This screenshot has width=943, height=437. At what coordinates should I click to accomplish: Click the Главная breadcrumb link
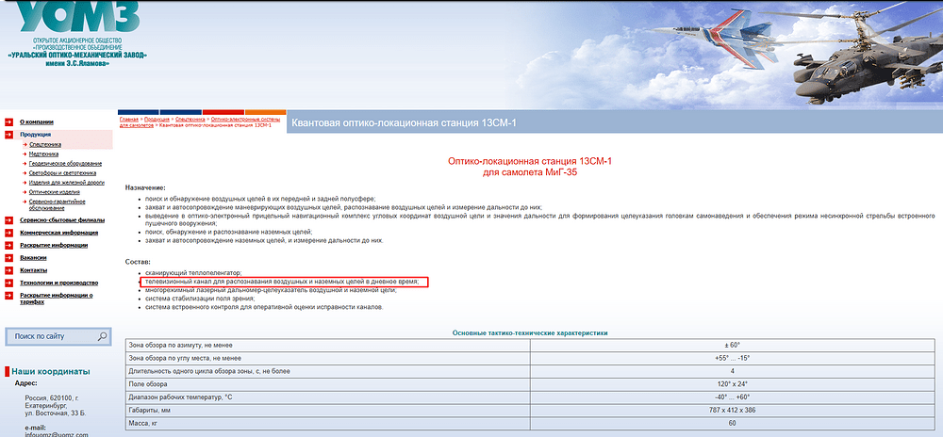click(x=128, y=120)
